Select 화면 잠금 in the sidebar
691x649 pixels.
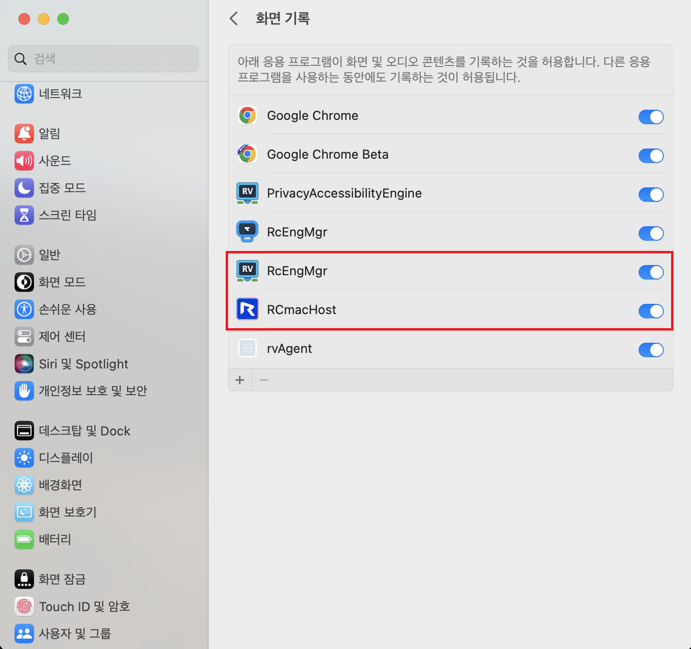pyautogui.click(x=62, y=579)
